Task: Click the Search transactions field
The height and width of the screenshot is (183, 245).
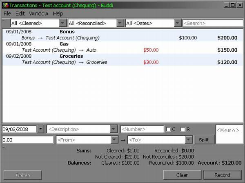Action: click(212, 23)
